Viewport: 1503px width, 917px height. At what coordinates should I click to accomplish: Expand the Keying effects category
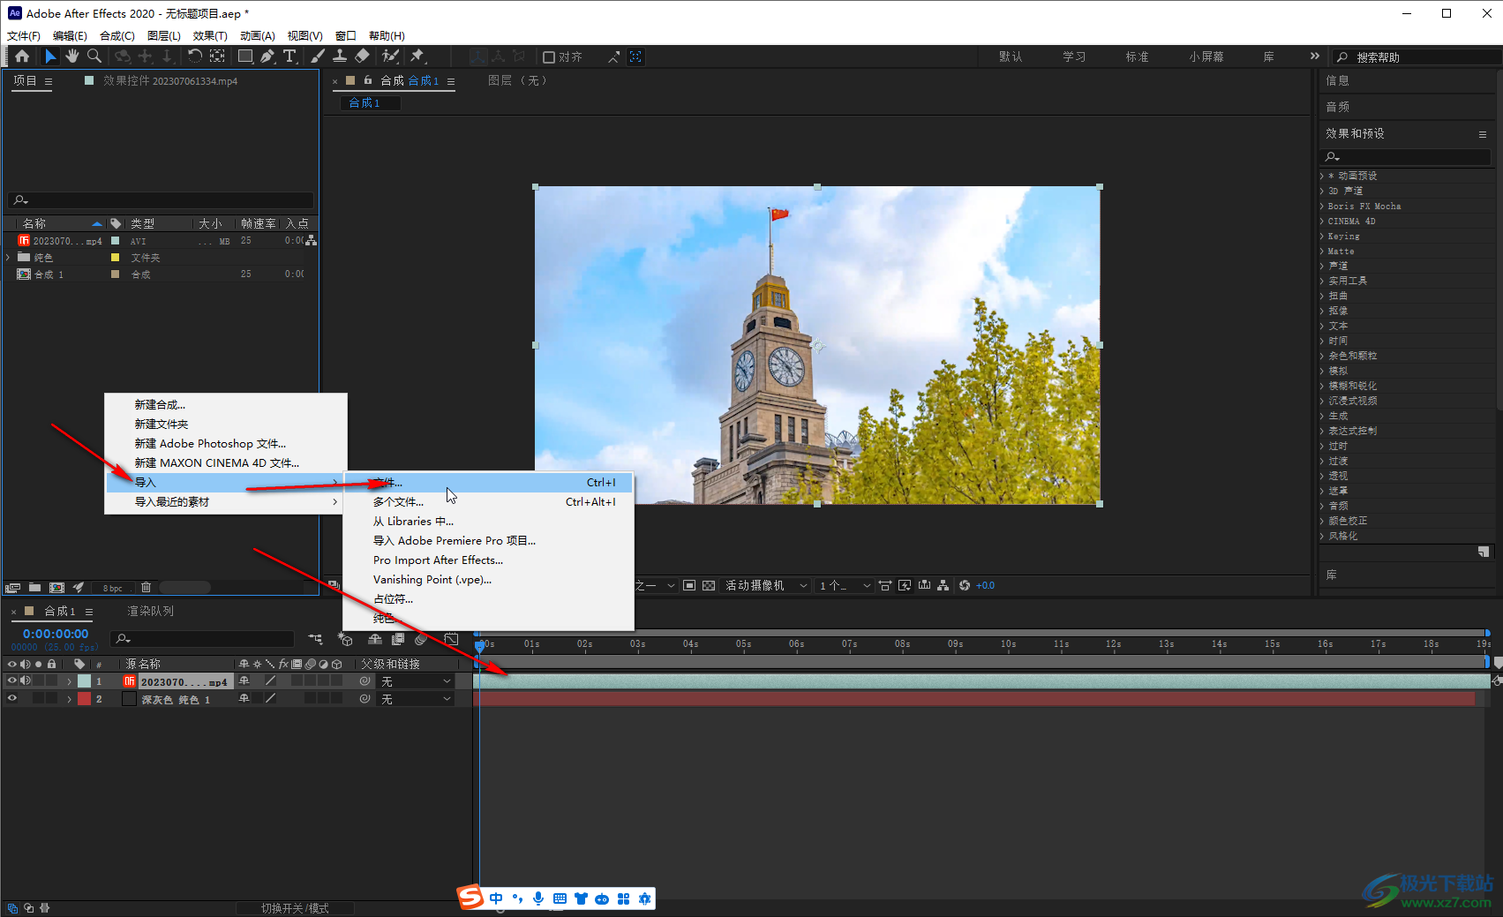pos(1322,237)
